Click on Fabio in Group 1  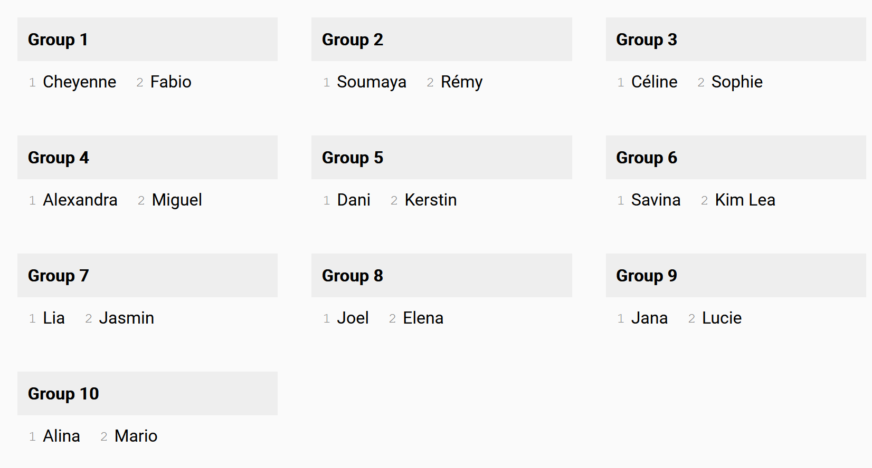pyautogui.click(x=170, y=82)
